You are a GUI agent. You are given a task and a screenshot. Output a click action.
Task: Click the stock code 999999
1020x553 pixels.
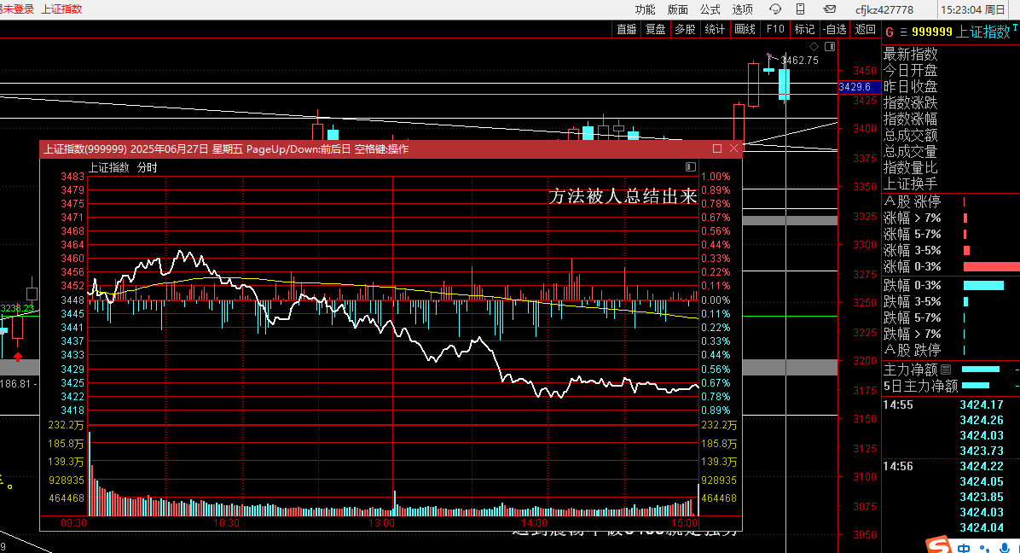point(932,32)
